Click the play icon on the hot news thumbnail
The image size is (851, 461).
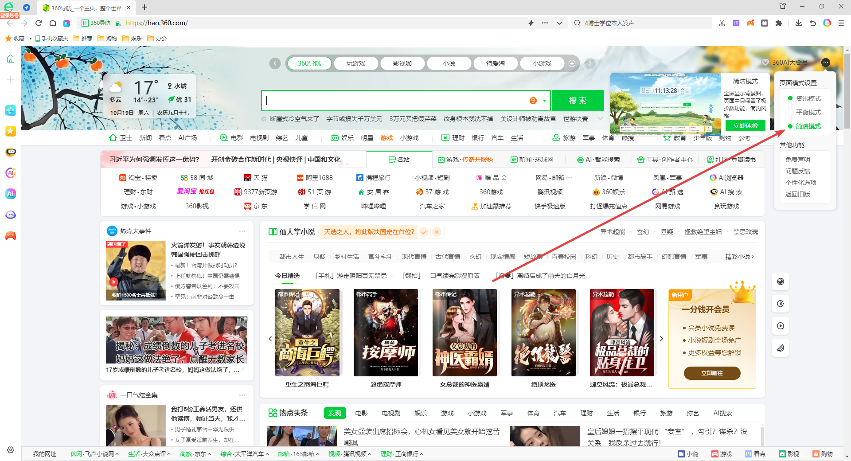(x=114, y=281)
